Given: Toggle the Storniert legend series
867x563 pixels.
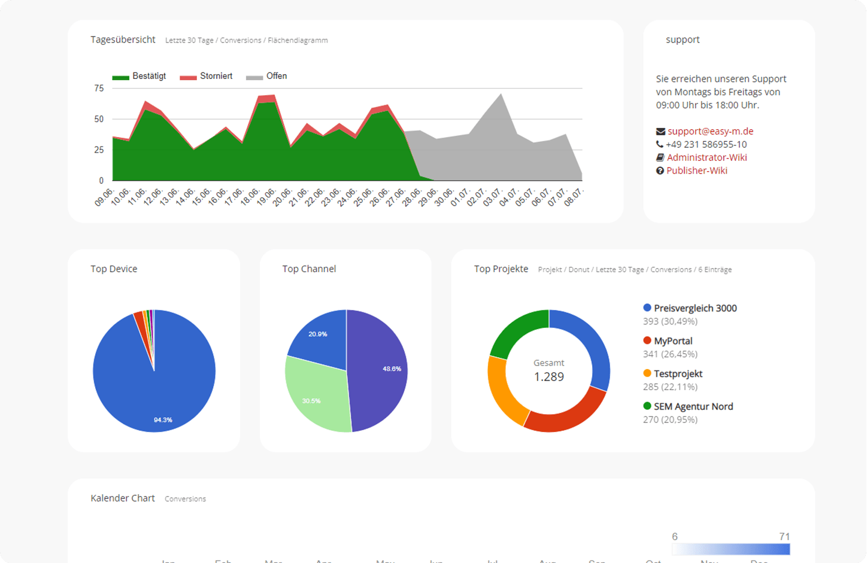Looking at the screenshot, I should (x=207, y=77).
